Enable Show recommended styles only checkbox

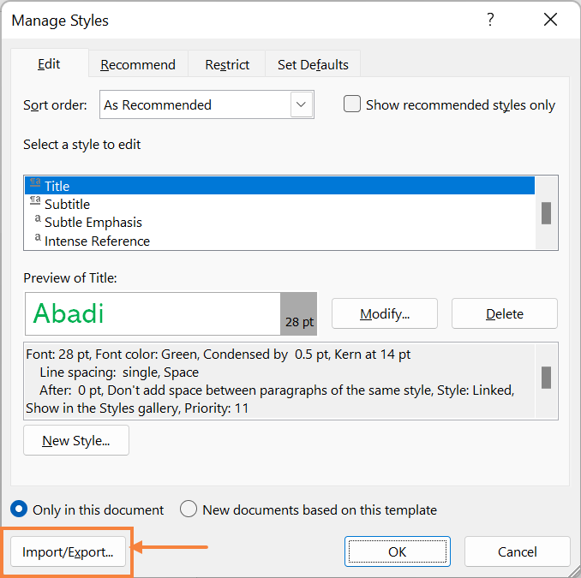pyautogui.click(x=352, y=104)
